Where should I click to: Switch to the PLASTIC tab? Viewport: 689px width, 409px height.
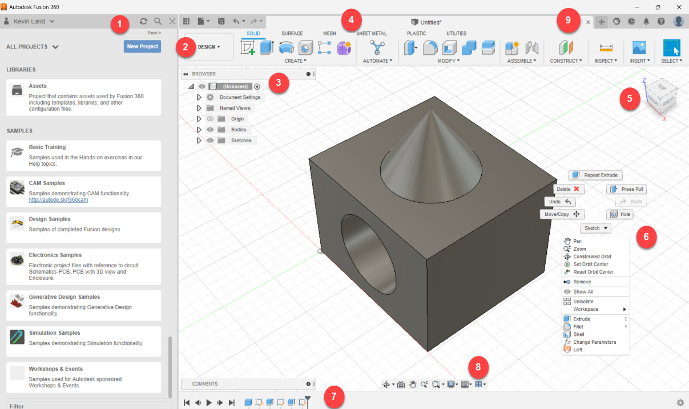tap(416, 33)
